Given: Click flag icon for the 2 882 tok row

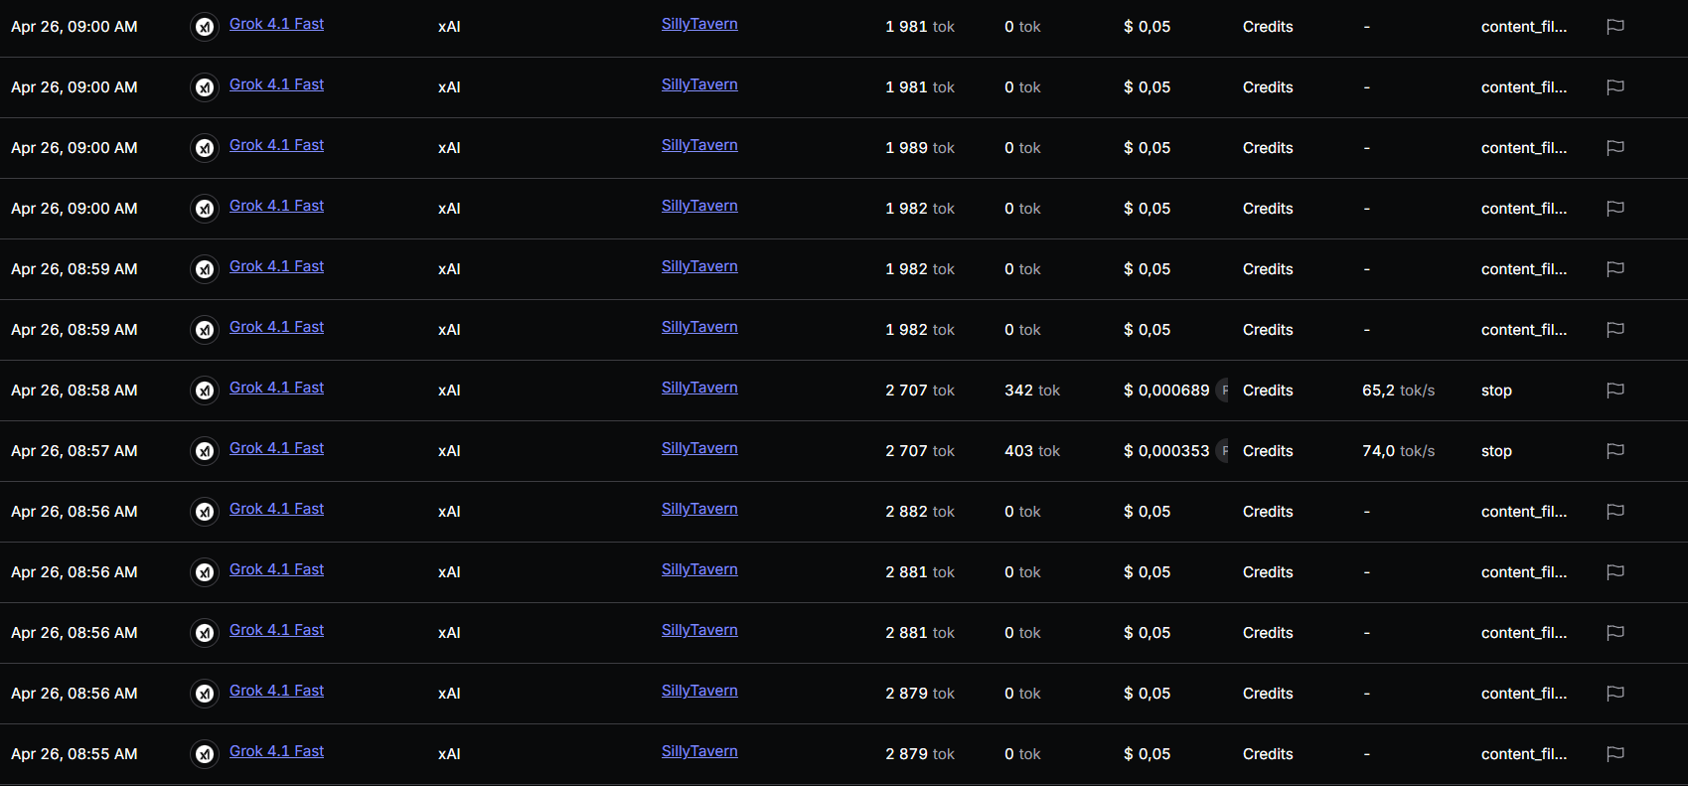Looking at the screenshot, I should coord(1615,512).
